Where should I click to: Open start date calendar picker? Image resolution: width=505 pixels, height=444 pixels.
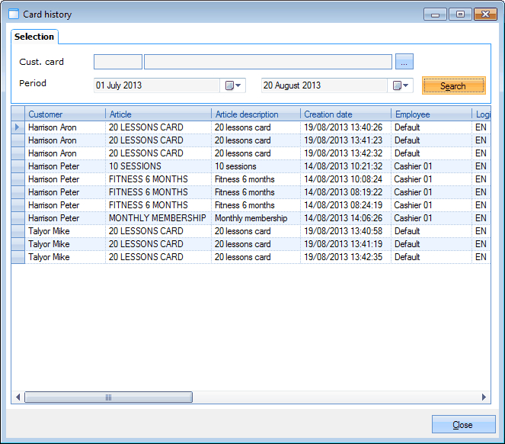click(232, 85)
